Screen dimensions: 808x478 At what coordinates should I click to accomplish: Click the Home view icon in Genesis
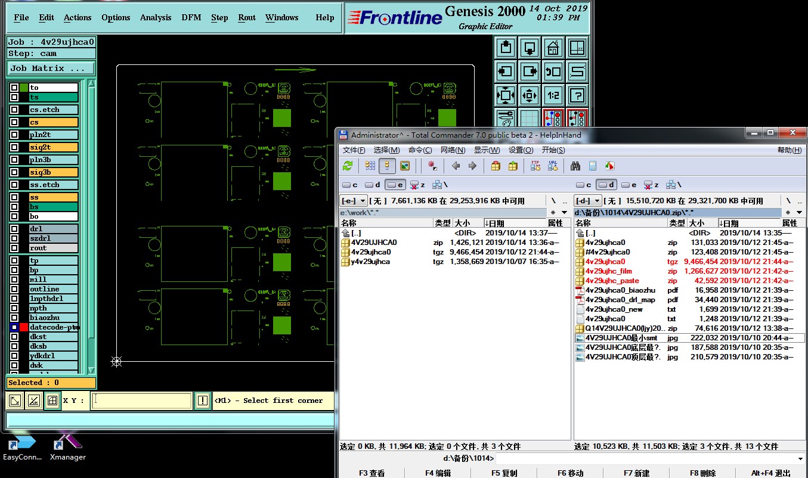pyautogui.click(x=553, y=47)
